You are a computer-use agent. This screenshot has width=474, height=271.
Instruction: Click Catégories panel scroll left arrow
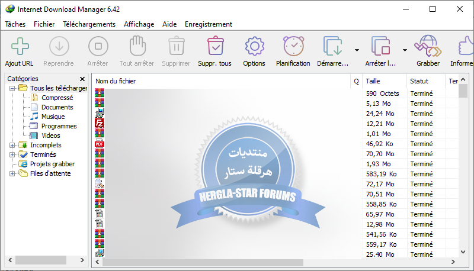click(x=10, y=260)
